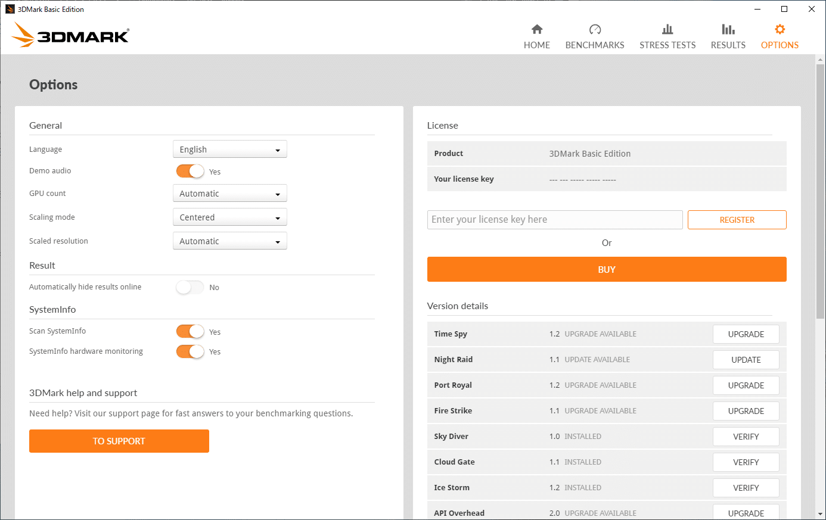Click the 'Night Raid' row label

pyautogui.click(x=454, y=360)
